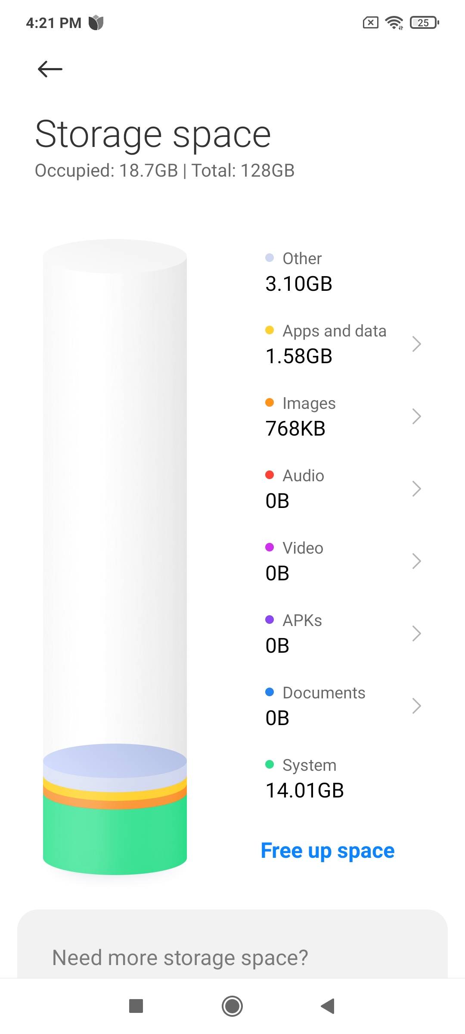Tap the yellow Apps and data dot
The height and width of the screenshot is (1034, 465).
pyautogui.click(x=270, y=330)
